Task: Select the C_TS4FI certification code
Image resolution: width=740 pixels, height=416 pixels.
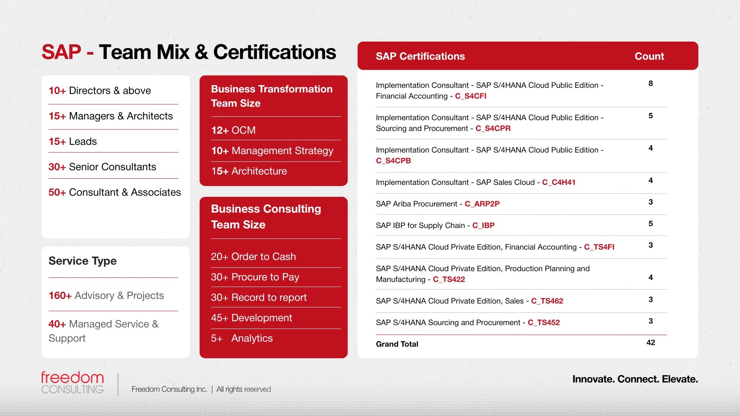Action: pyautogui.click(x=599, y=247)
